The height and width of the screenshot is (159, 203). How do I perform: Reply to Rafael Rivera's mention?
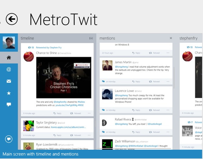coord(136,132)
